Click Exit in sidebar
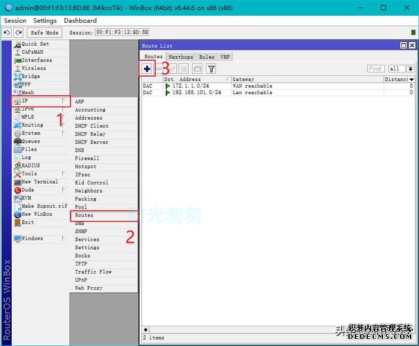This screenshot has width=419, height=346. [x=41, y=222]
